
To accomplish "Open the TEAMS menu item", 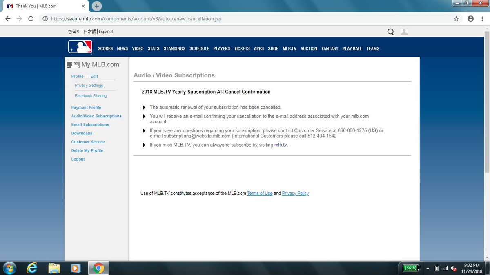I will [373, 48].
